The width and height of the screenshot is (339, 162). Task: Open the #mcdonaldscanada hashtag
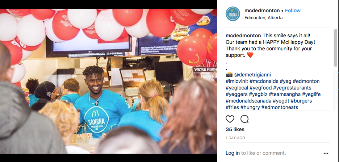pyautogui.click(x=248, y=101)
